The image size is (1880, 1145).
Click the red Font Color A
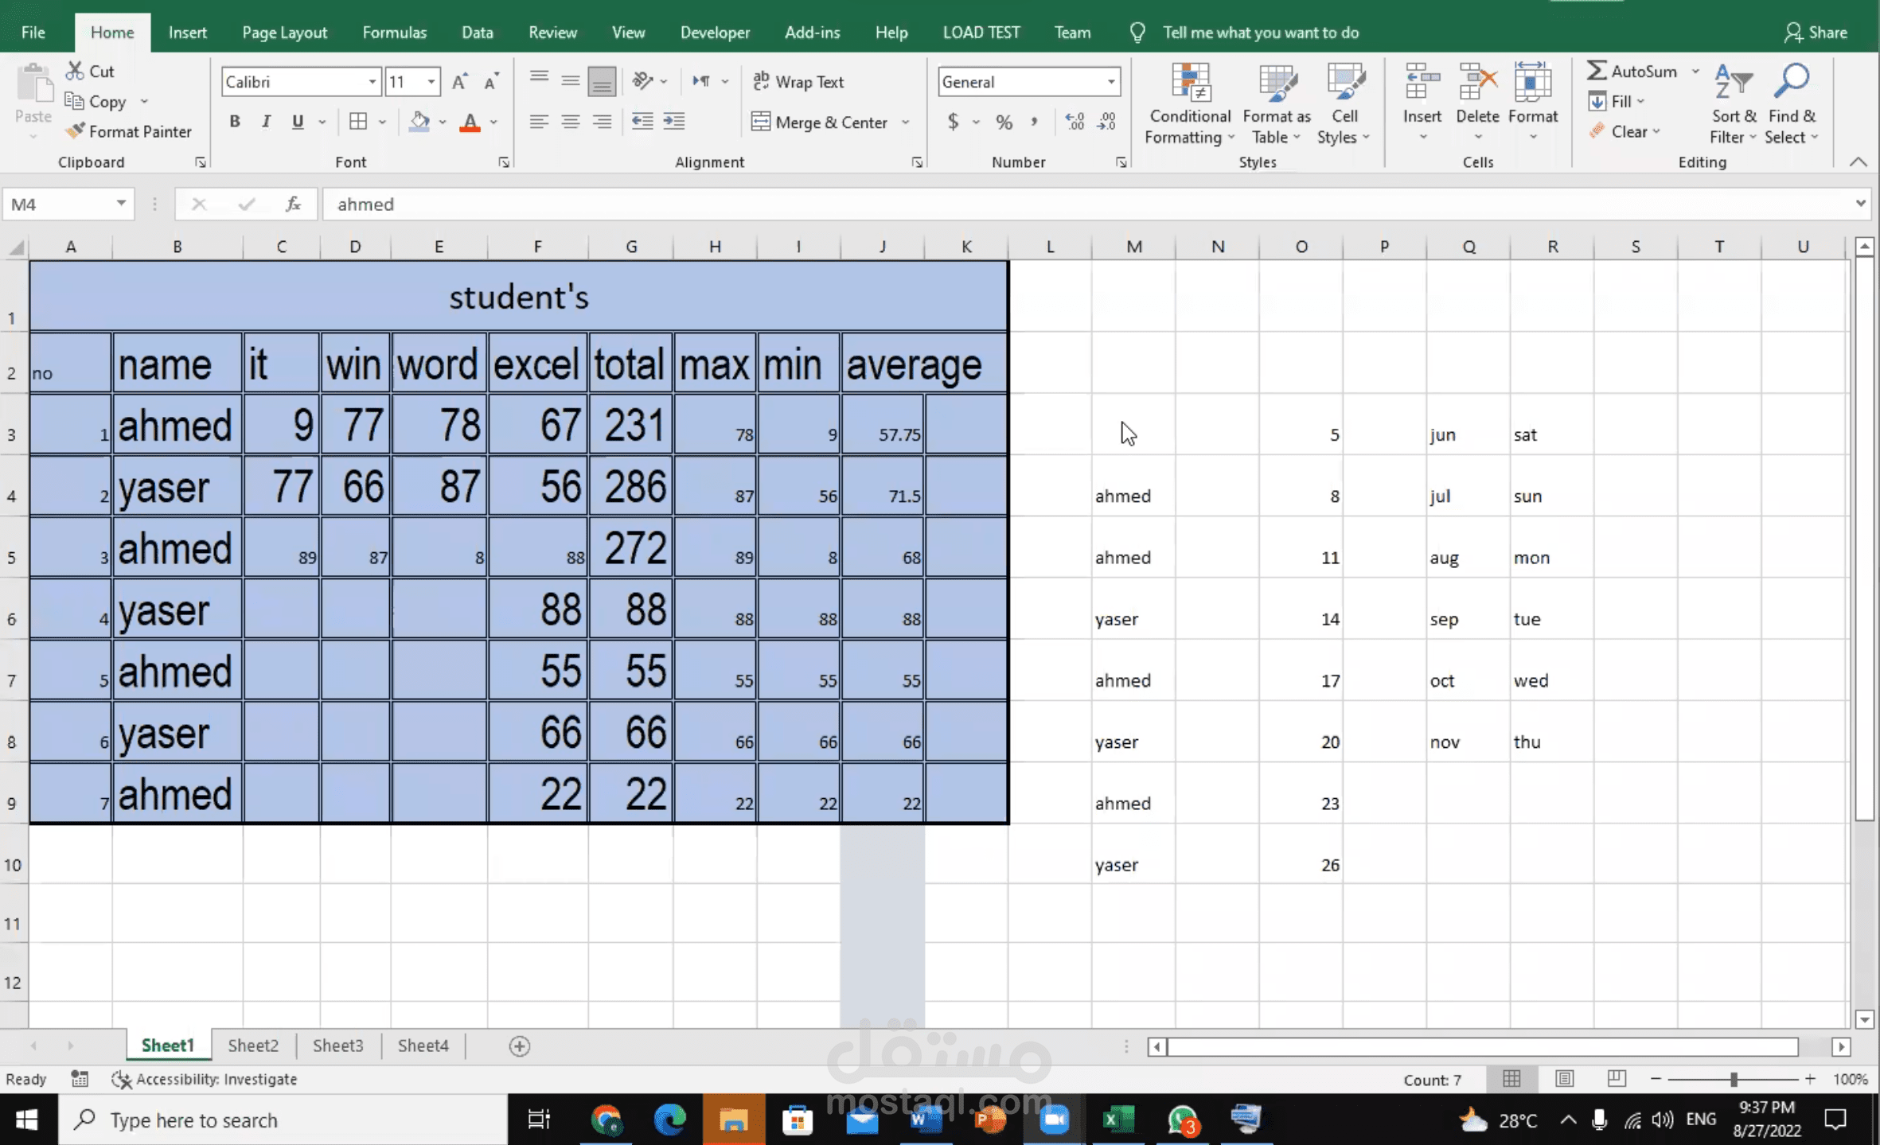click(470, 122)
